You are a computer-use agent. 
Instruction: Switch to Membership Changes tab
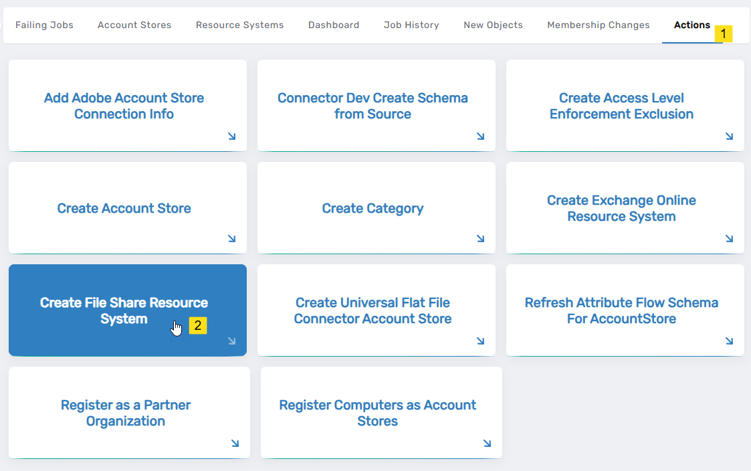599,25
